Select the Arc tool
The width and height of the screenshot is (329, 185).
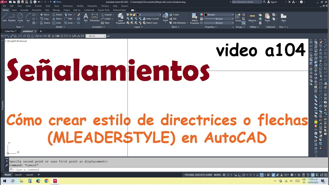(x=28, y=17)
